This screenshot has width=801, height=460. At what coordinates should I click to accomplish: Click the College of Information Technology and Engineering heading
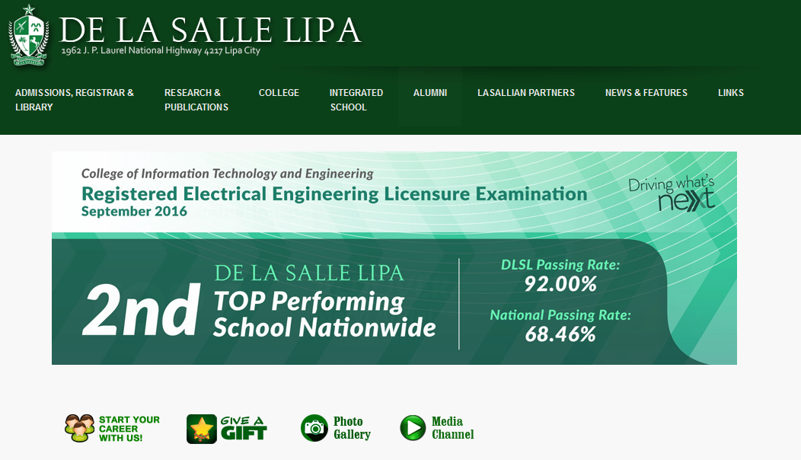pos(228,174)
